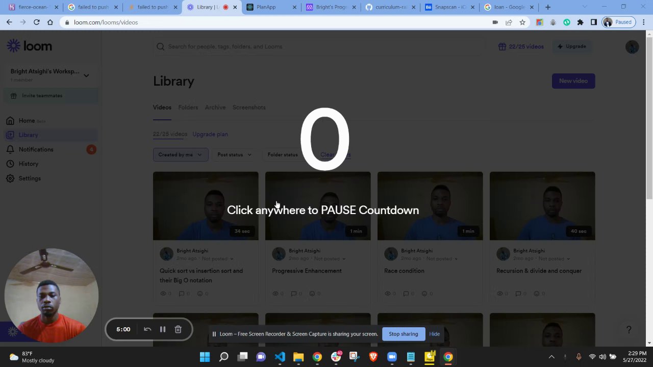Switch to PlanApp browser tab
This screenshot has width=653, height=367.
270,7
